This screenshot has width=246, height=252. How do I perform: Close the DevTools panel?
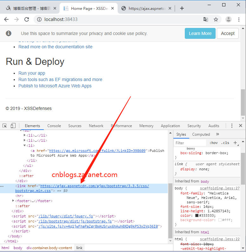241,126
